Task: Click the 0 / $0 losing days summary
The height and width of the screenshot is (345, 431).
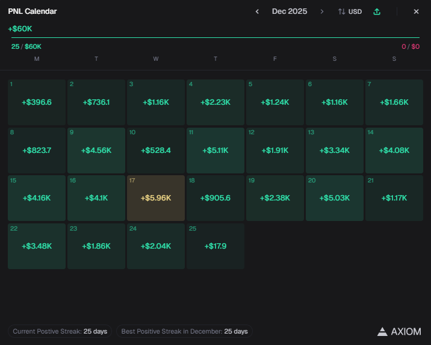Action: tap(411, 46)
